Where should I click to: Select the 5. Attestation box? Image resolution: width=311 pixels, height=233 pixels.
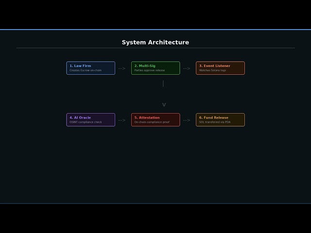(155, 120)
